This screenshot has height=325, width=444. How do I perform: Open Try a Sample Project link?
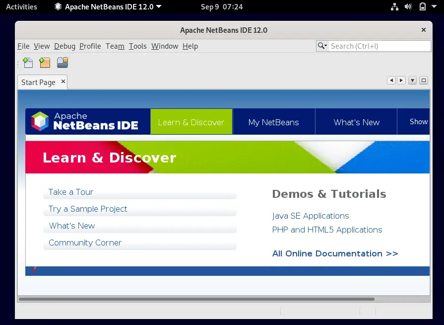coord(88,209)
